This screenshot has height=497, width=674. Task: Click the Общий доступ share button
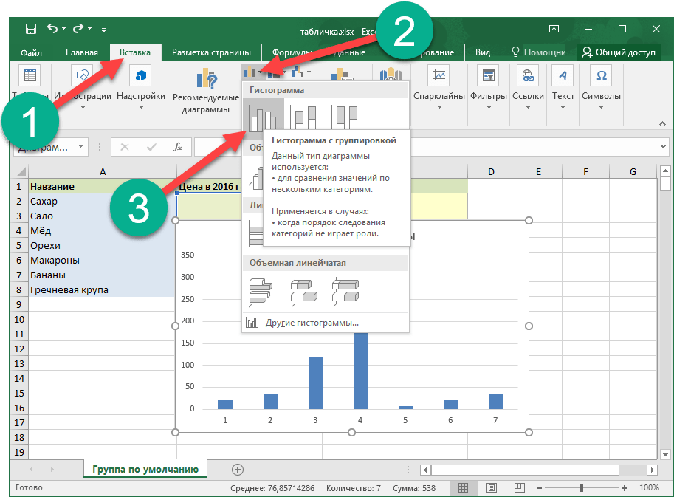(x=618, y=52)
